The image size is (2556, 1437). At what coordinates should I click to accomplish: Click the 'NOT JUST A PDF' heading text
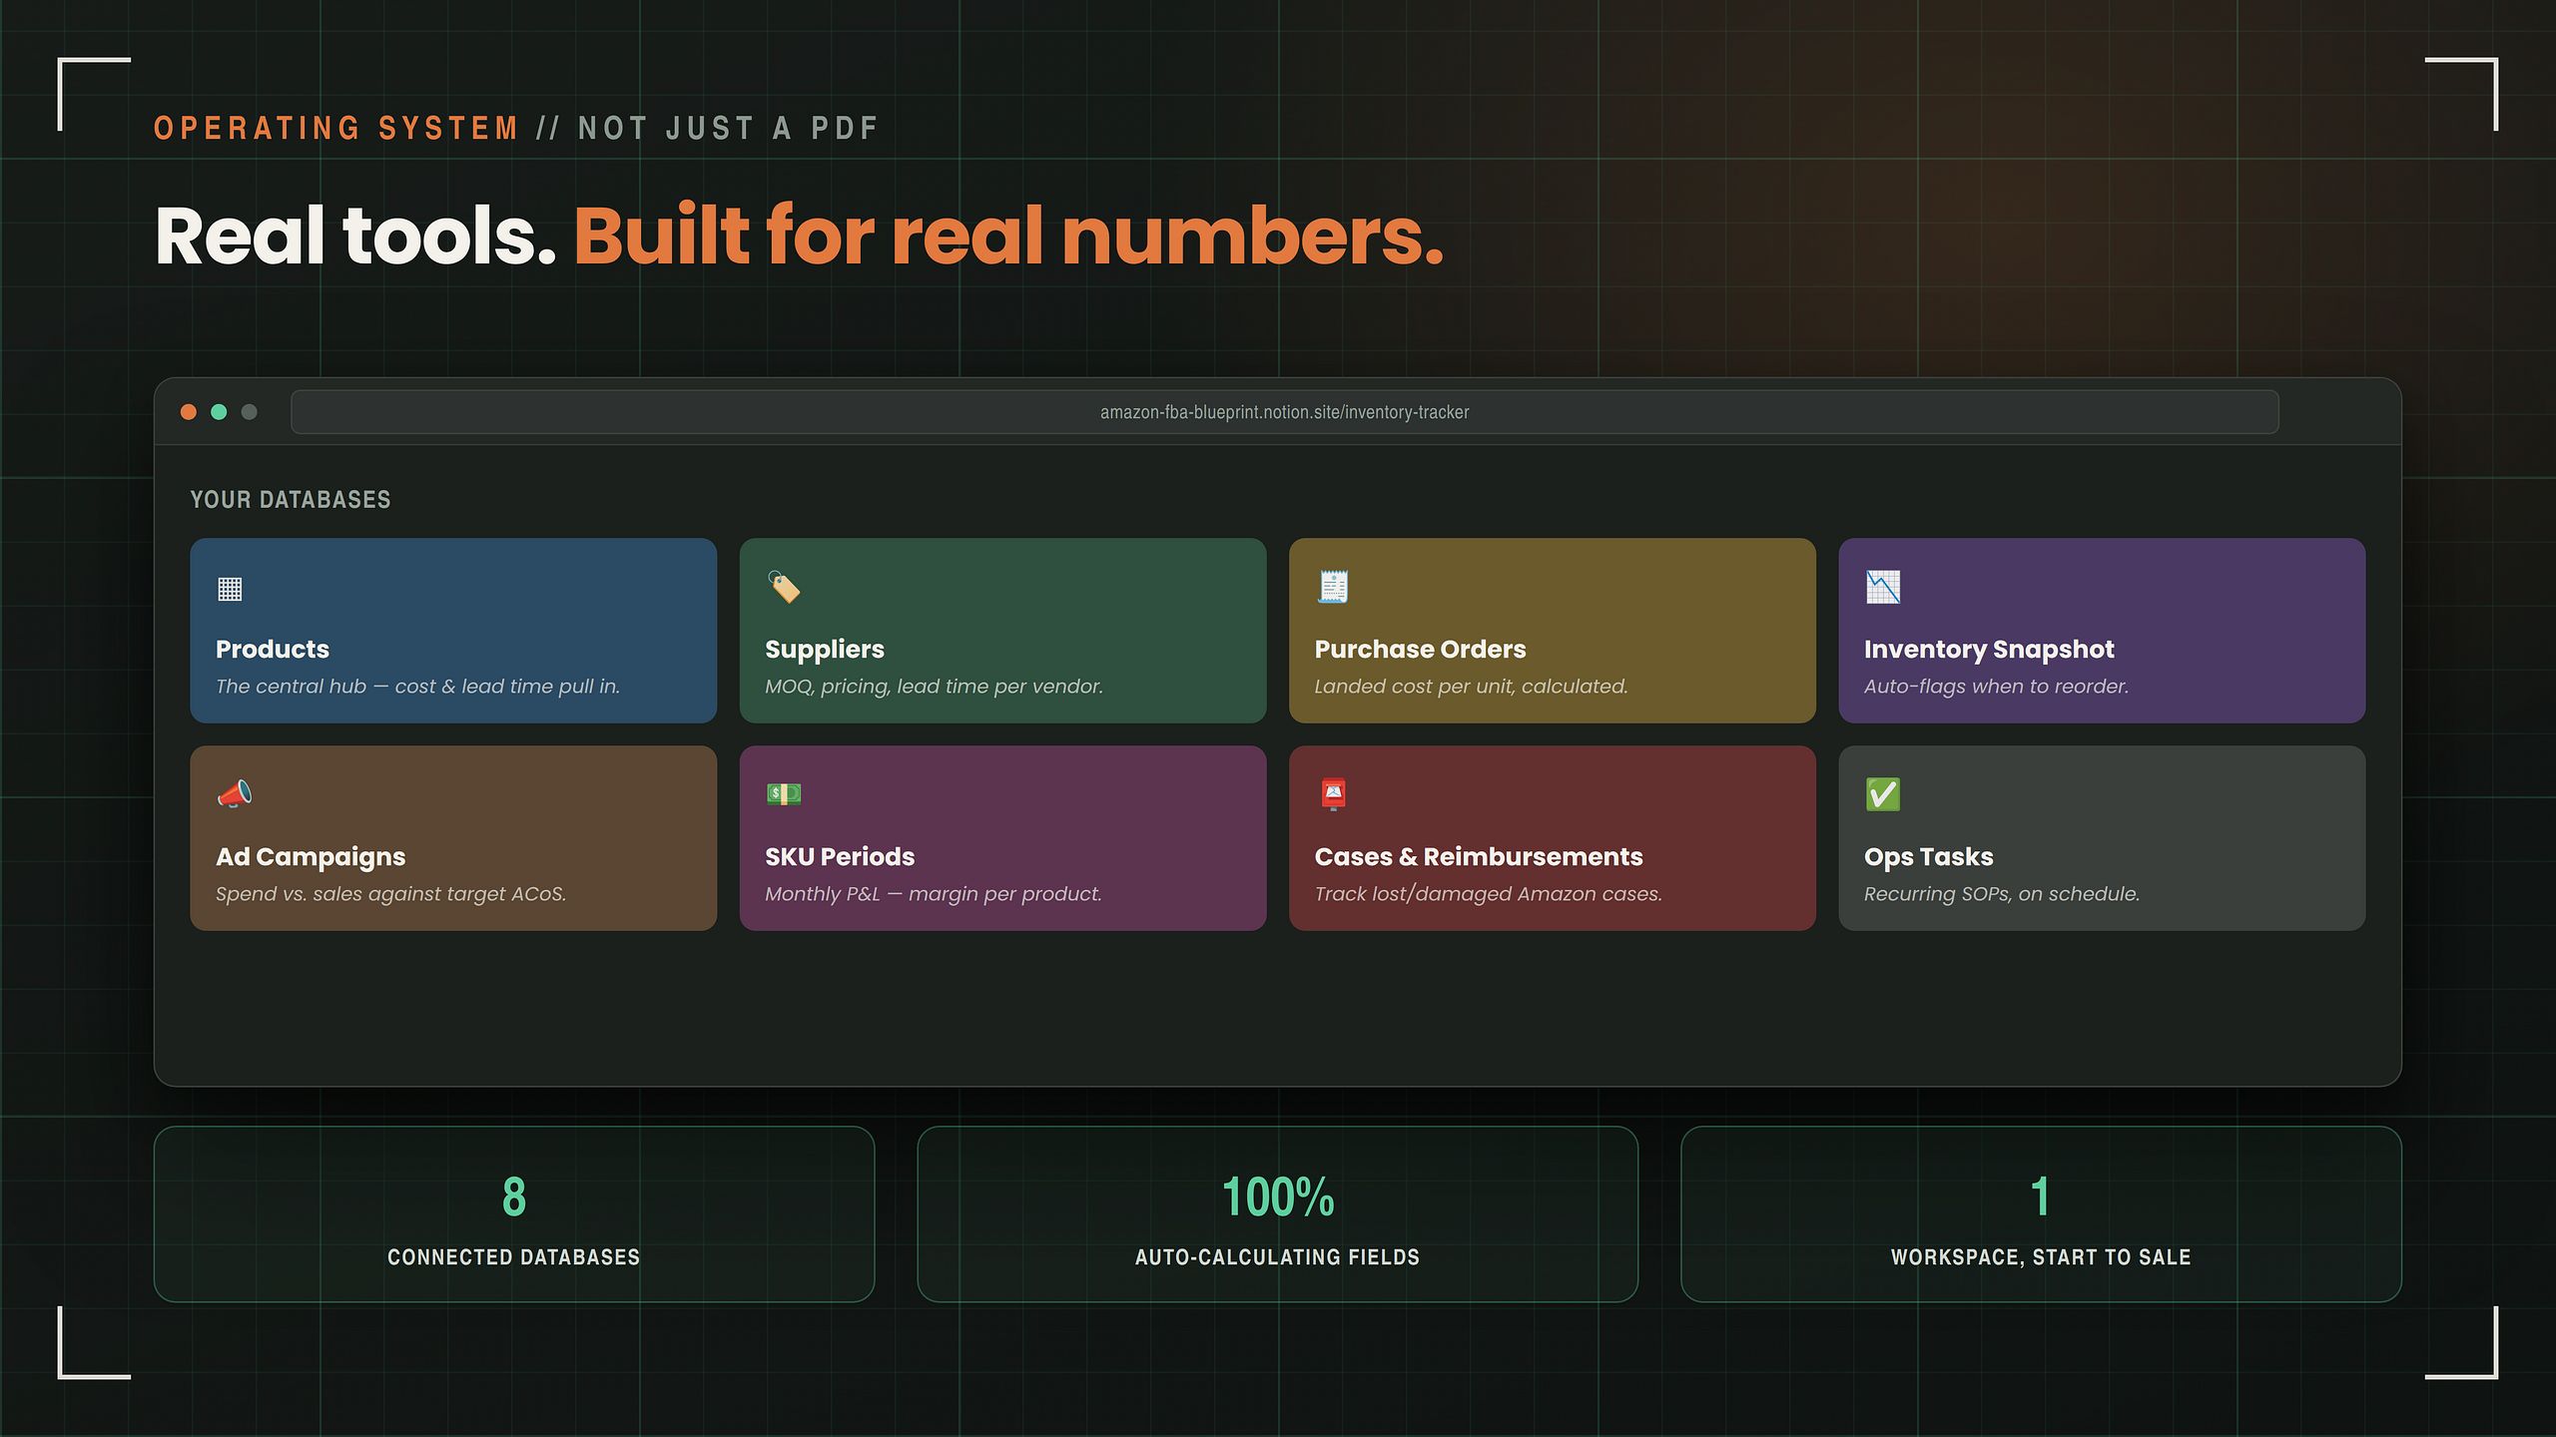[x=728, y=128]
